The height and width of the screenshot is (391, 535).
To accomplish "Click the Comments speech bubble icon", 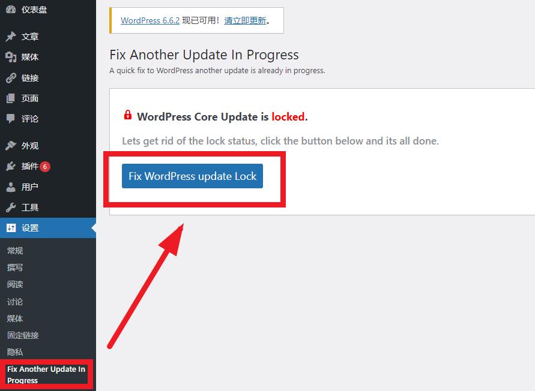I will point(11,119).
